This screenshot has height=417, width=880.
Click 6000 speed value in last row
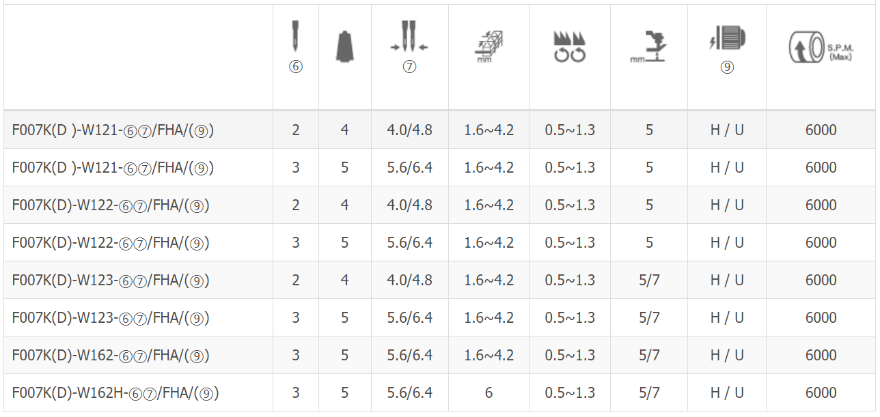pyautogui.click(x=821, y=392)
